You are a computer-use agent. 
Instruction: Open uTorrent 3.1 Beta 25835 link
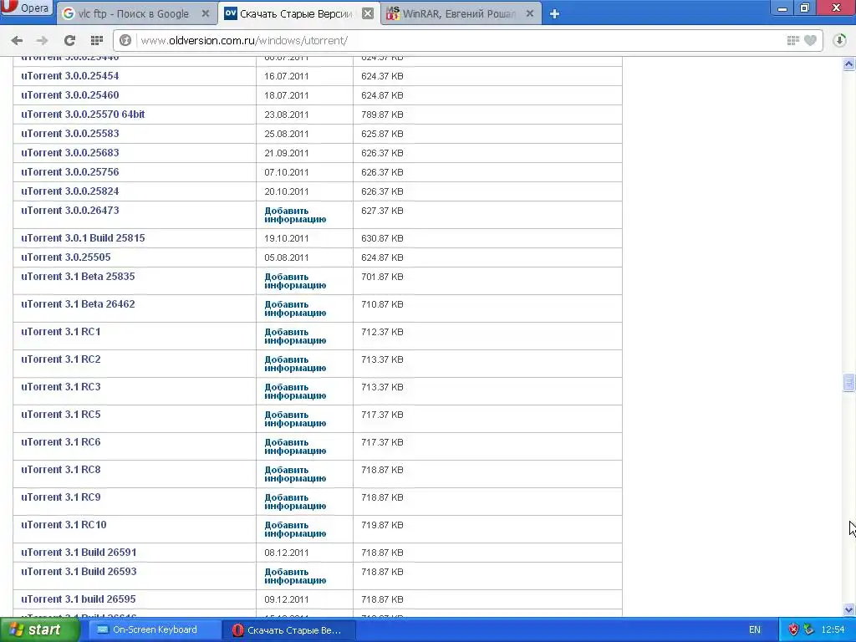coord(78,276)
